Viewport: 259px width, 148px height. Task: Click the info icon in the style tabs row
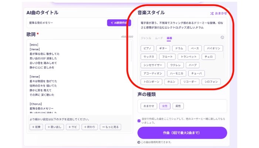[x=222, y=37]
